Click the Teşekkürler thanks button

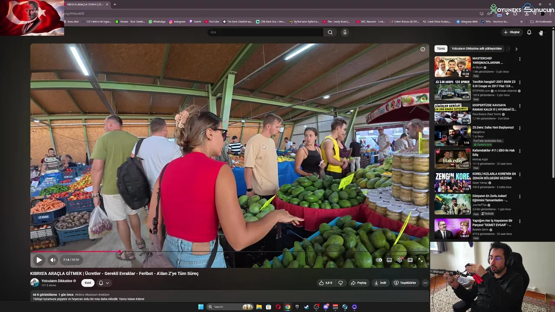pos(405,283)
